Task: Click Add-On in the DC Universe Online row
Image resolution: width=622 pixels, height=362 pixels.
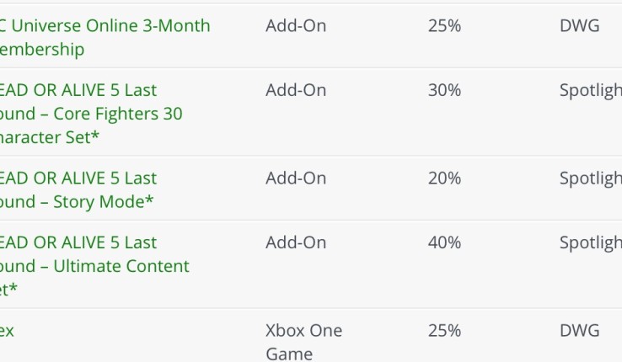Action: click(296, 26)
